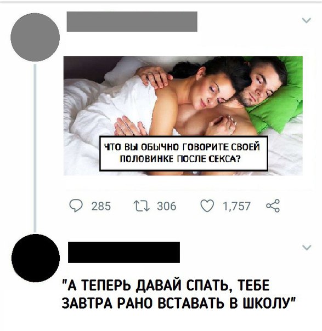
Task: Click the reply speech bubble icon
Action: (76, 206)
